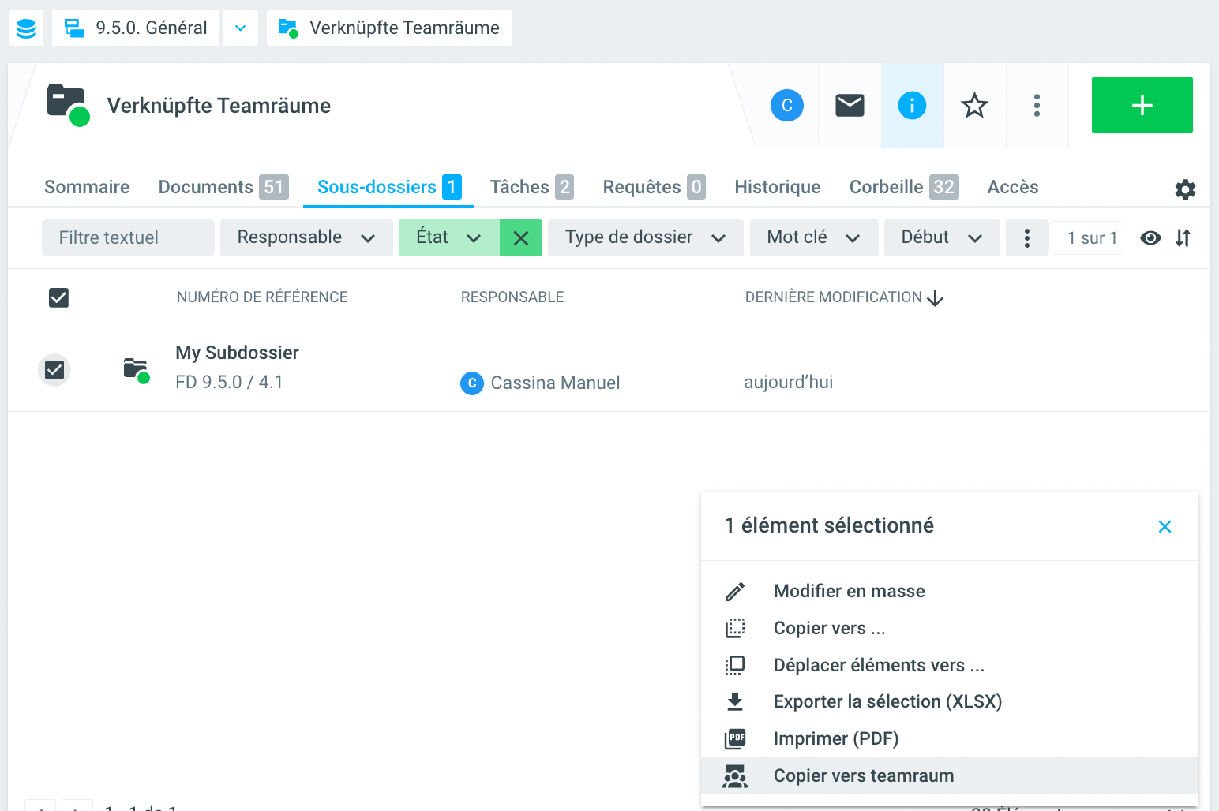Open the My Subdossier link
Image resolution: width=1219 pixels, height=811 pixels.
237,353
